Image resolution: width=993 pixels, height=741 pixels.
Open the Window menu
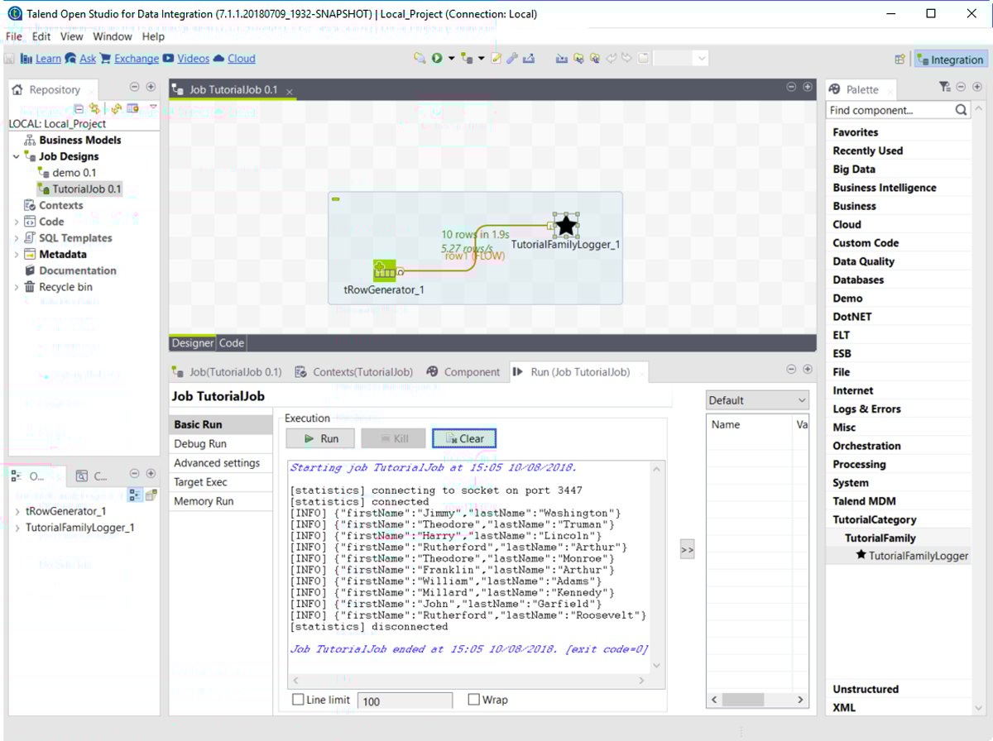pyautogui.click(x=113, y=36)
